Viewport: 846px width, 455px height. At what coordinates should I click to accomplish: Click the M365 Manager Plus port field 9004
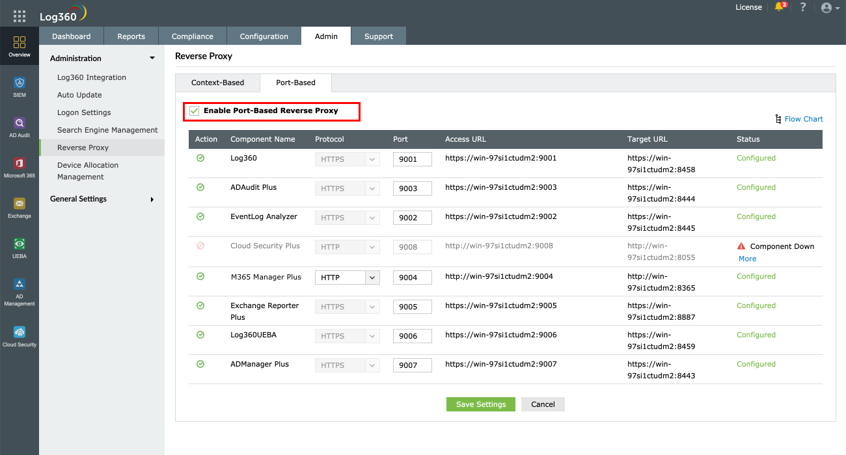click(413, 278)
